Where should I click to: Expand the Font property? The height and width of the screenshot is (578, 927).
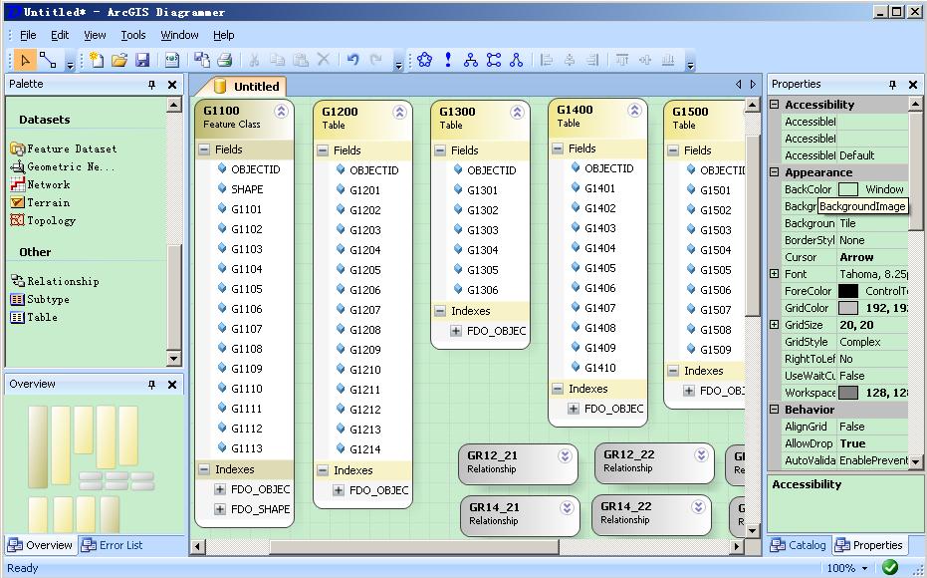(774, 274)
